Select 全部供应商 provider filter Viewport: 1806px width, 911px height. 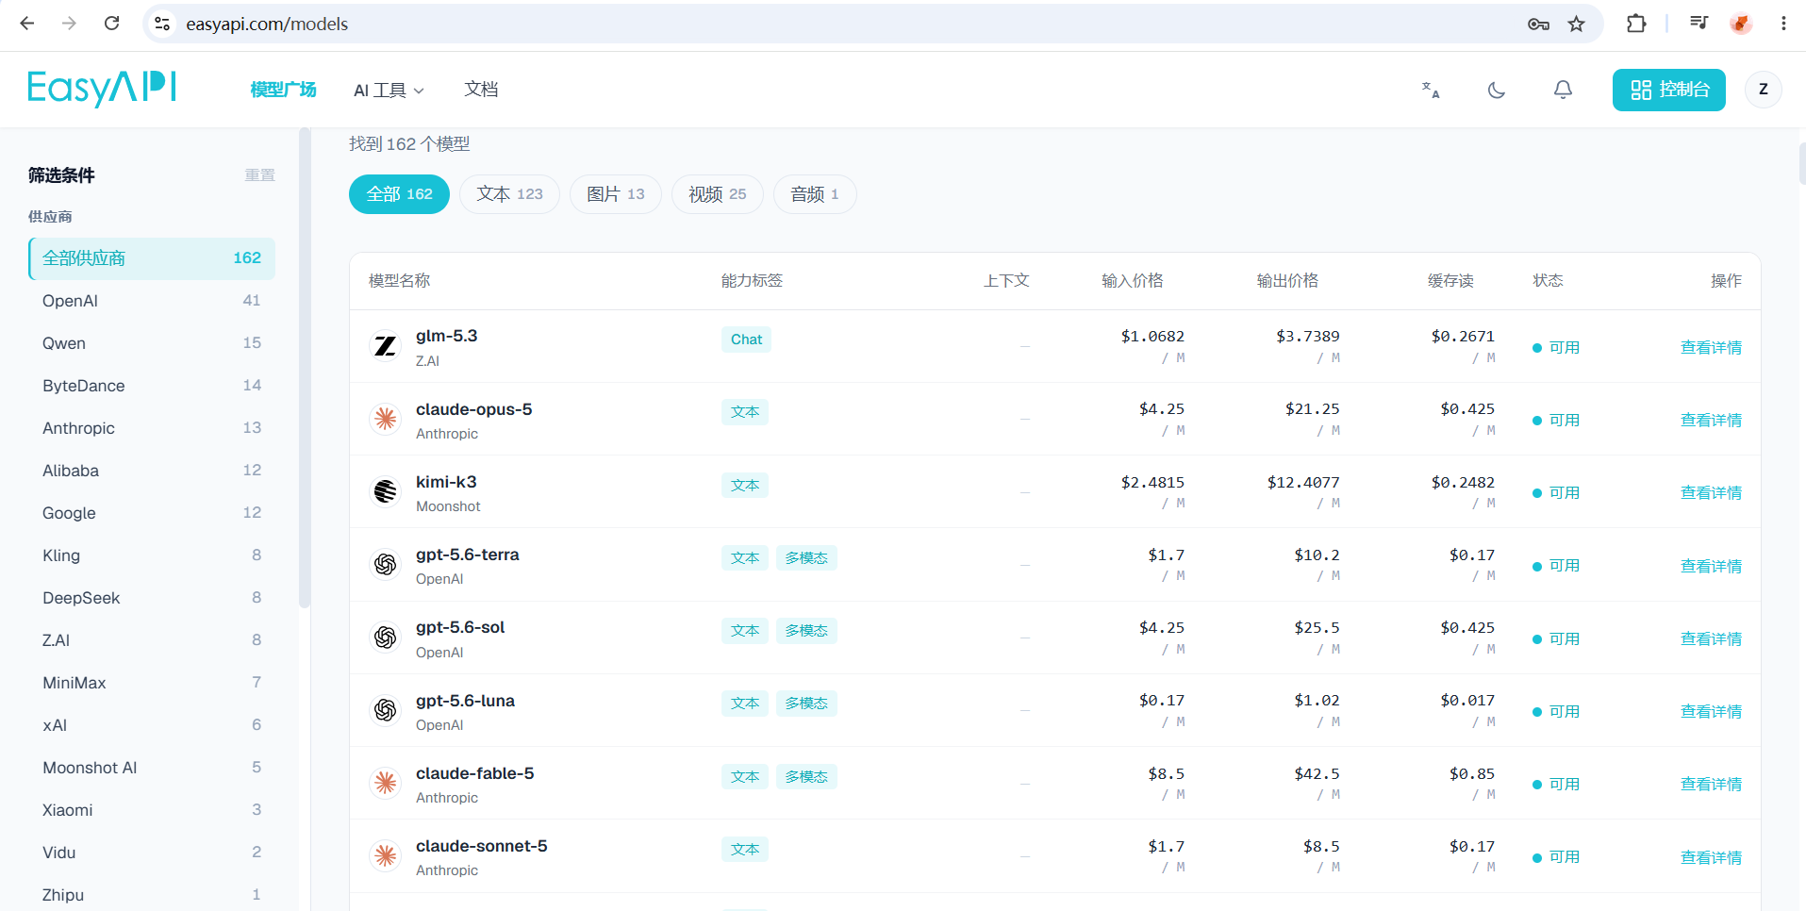(152, 258)
